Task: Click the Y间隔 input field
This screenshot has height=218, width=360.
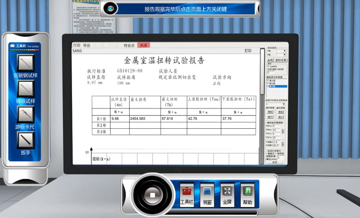Action: coord(276,142)
